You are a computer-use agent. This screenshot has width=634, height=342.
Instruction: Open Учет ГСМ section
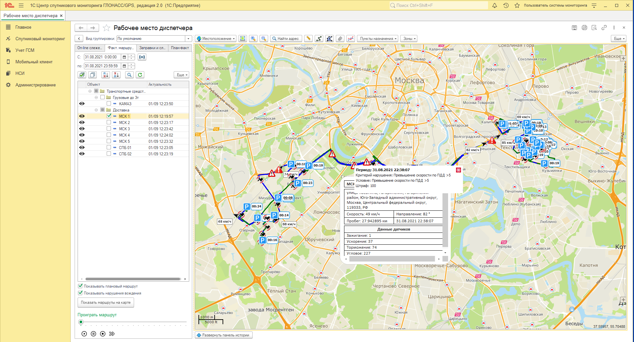tap(25, 50)
